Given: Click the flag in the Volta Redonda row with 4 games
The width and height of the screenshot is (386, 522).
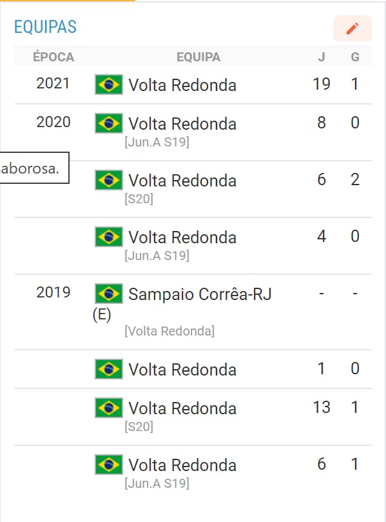Looking at the screenshot, I should coord(109,237).
